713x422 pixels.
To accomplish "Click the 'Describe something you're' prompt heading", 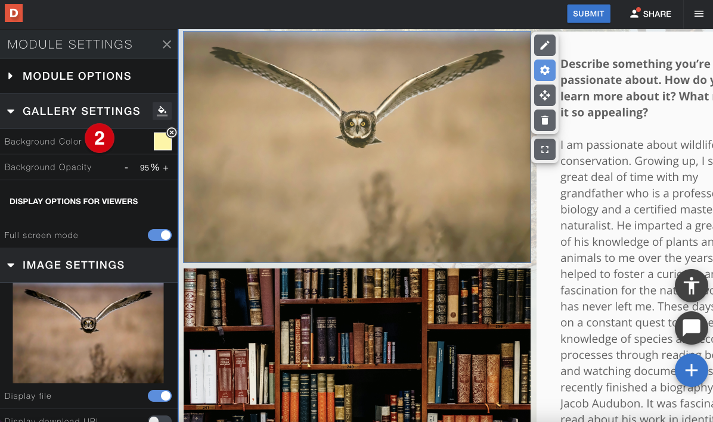I will point(637,88).
